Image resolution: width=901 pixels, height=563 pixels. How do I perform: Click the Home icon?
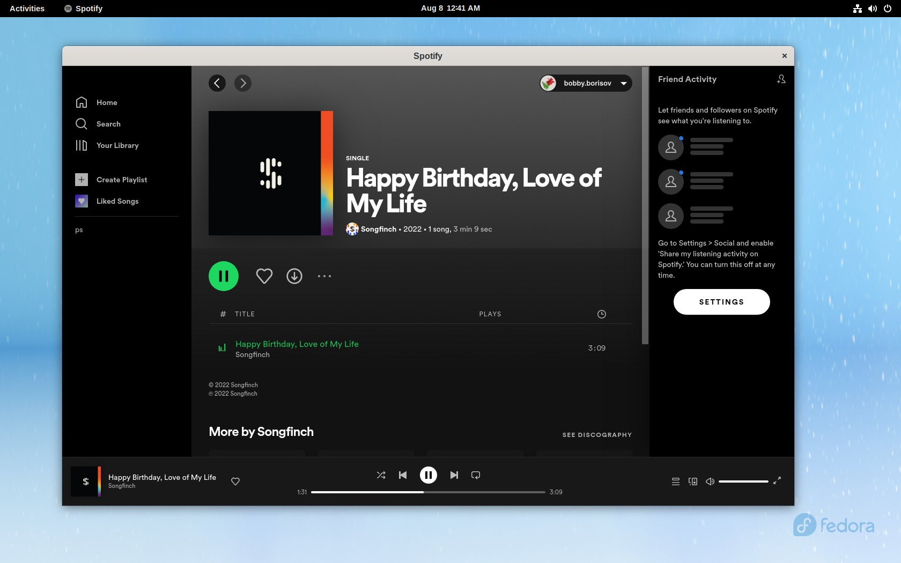coord(81,102)
